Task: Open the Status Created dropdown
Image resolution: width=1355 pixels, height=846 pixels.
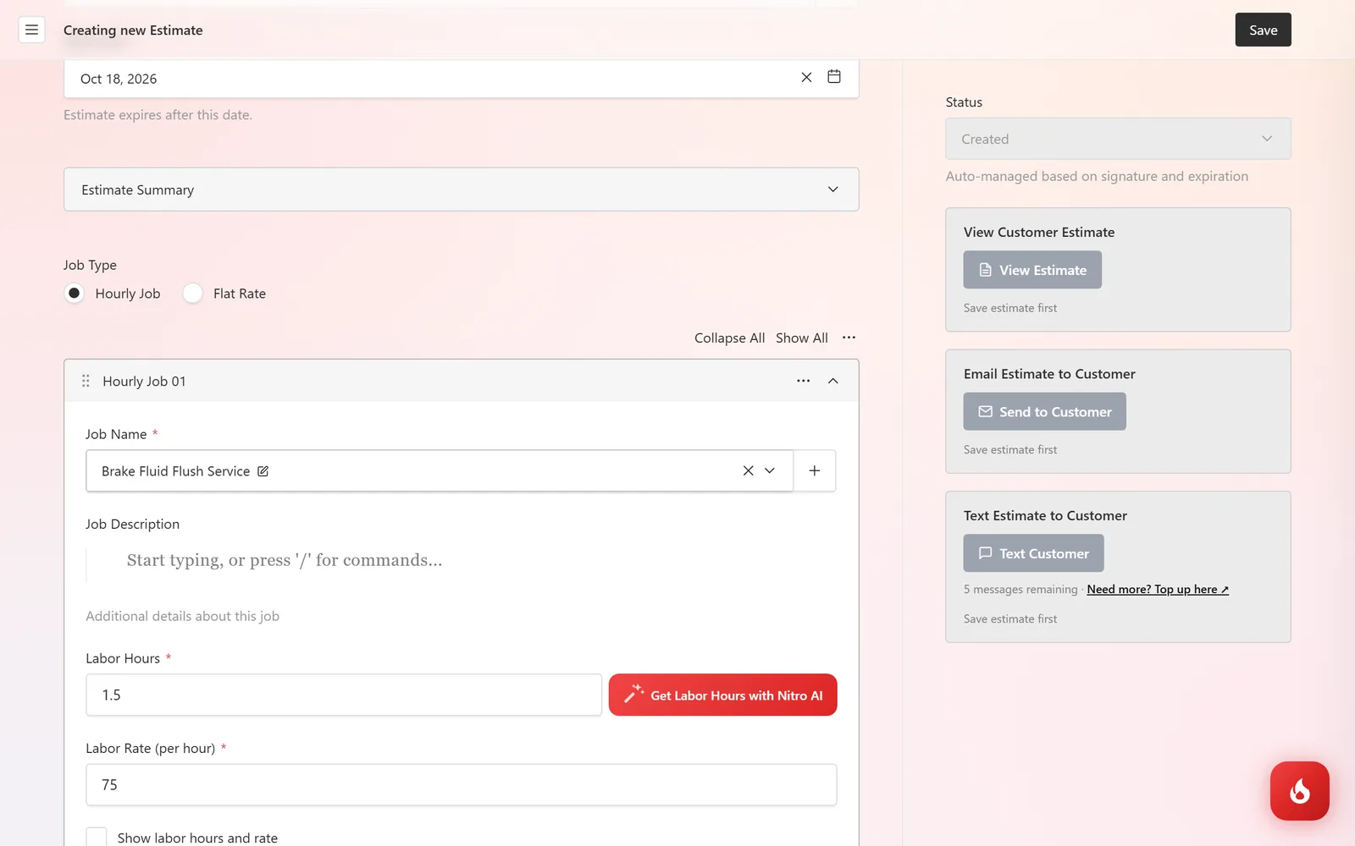Action: pos(1118,139)
